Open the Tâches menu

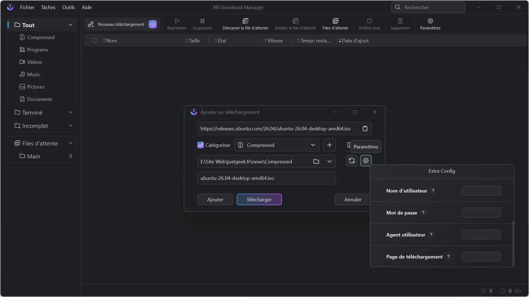tap(48, 7)
